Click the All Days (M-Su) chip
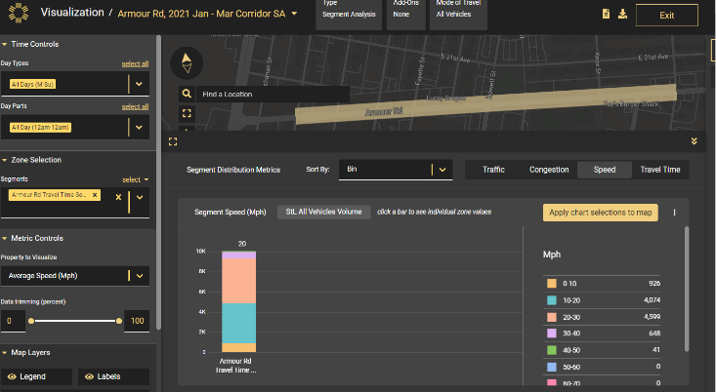The width and height of the screenshot is (716, 392). pos(32,84)
